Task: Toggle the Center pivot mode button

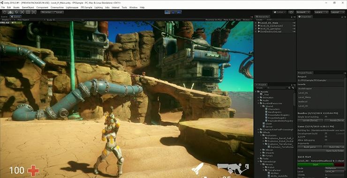Action: tap(46, 12)
